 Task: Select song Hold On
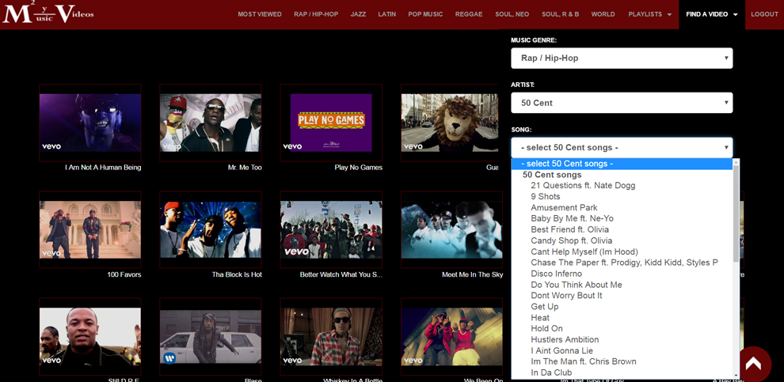pyautogui.click(x=546, y=328)
